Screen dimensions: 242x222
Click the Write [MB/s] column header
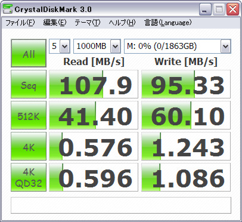(186, 61)
